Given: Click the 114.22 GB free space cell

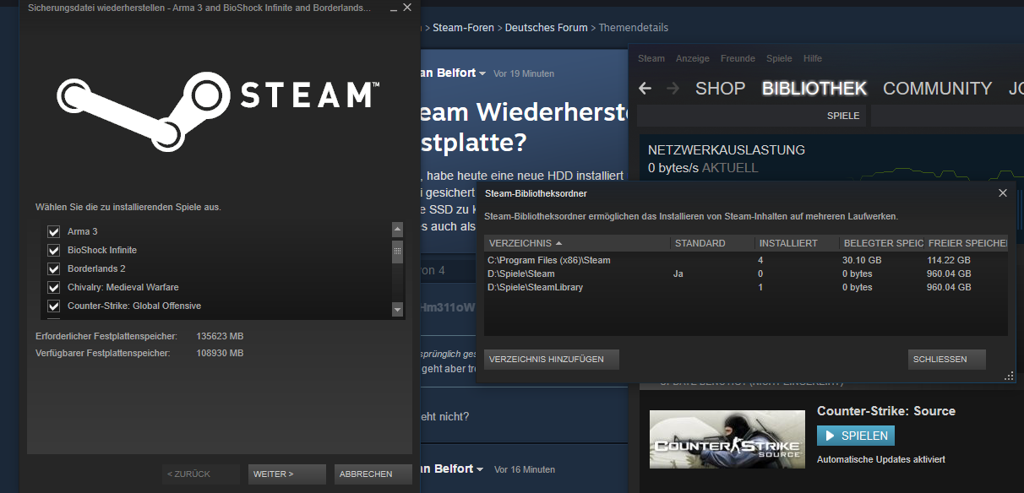Looking at the screenshot, I should 949,260.
